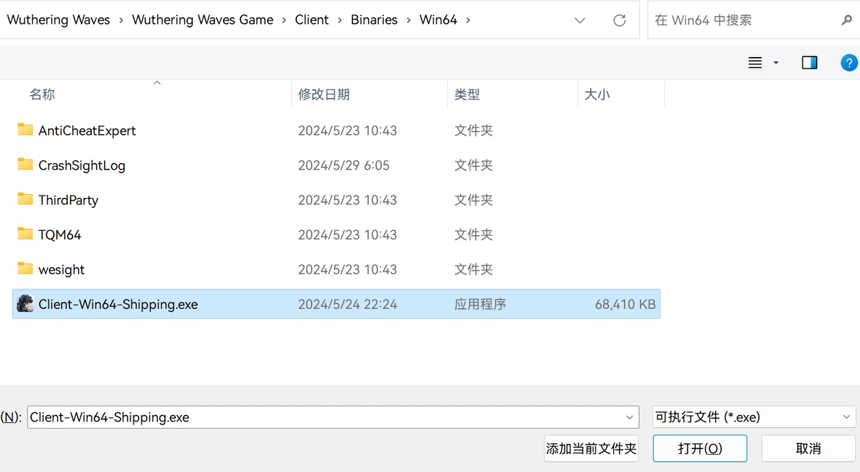860x472 pixels.
Task: Click the ThirdParty folder icon
Action: [25, 198]
